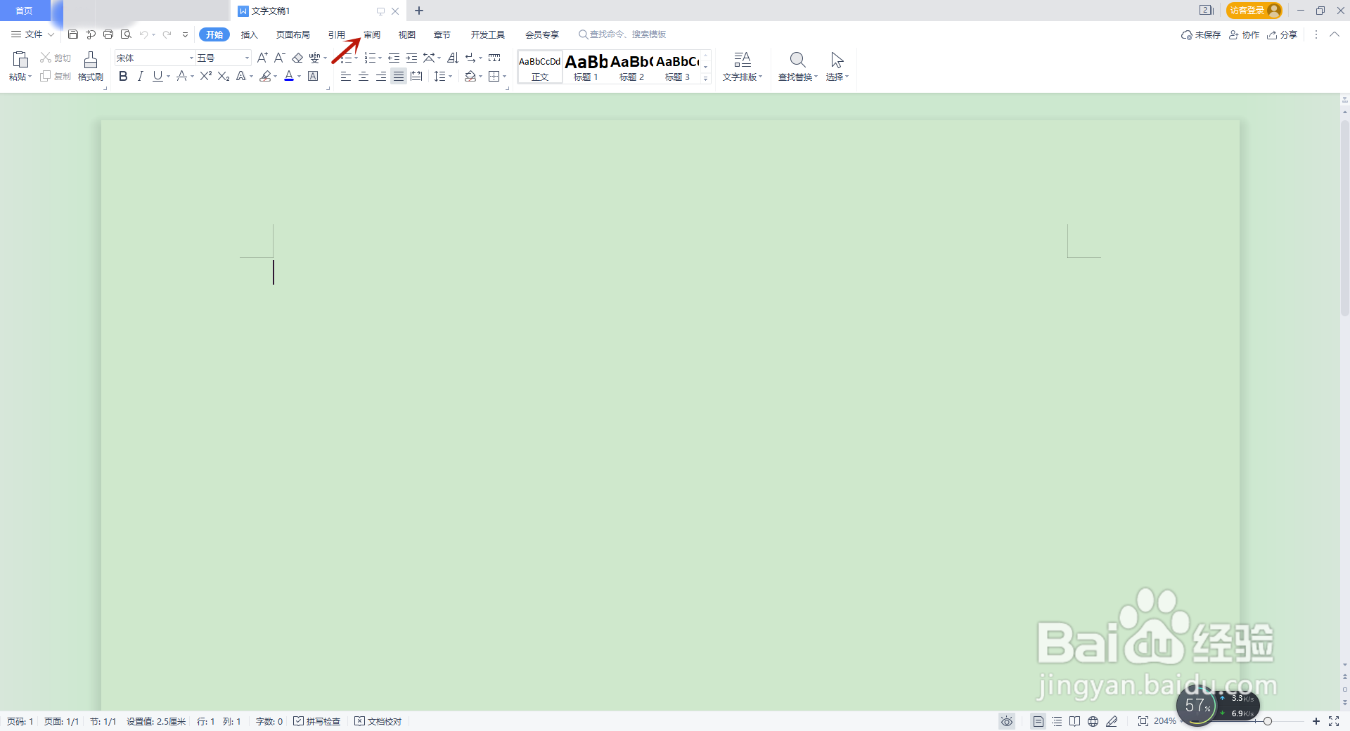Switch to outline view in status bar
The image size is (1350, 731).
click(x=1057, y=721)
